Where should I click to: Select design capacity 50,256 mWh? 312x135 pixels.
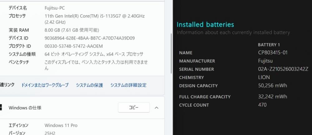(272, 86)
